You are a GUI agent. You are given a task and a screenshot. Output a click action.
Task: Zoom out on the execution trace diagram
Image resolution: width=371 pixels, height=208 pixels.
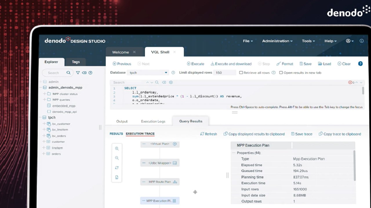117,158
